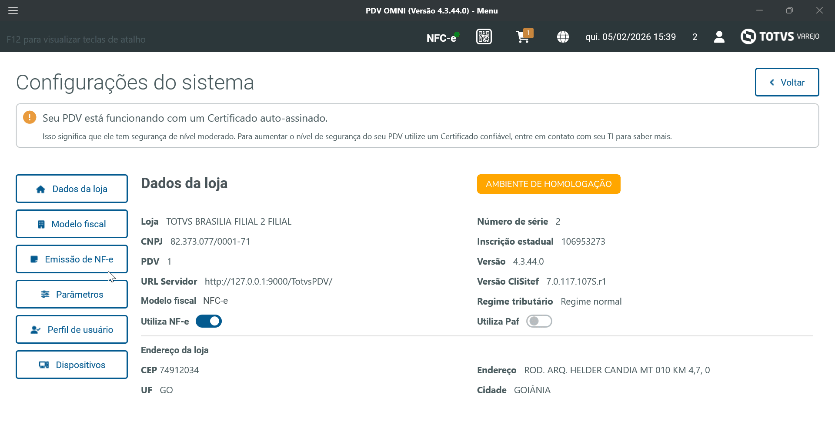Click the orange certificate warning icon
This screenshot has width=835, height=438.
pyautogui.click(x=30, y=117)
